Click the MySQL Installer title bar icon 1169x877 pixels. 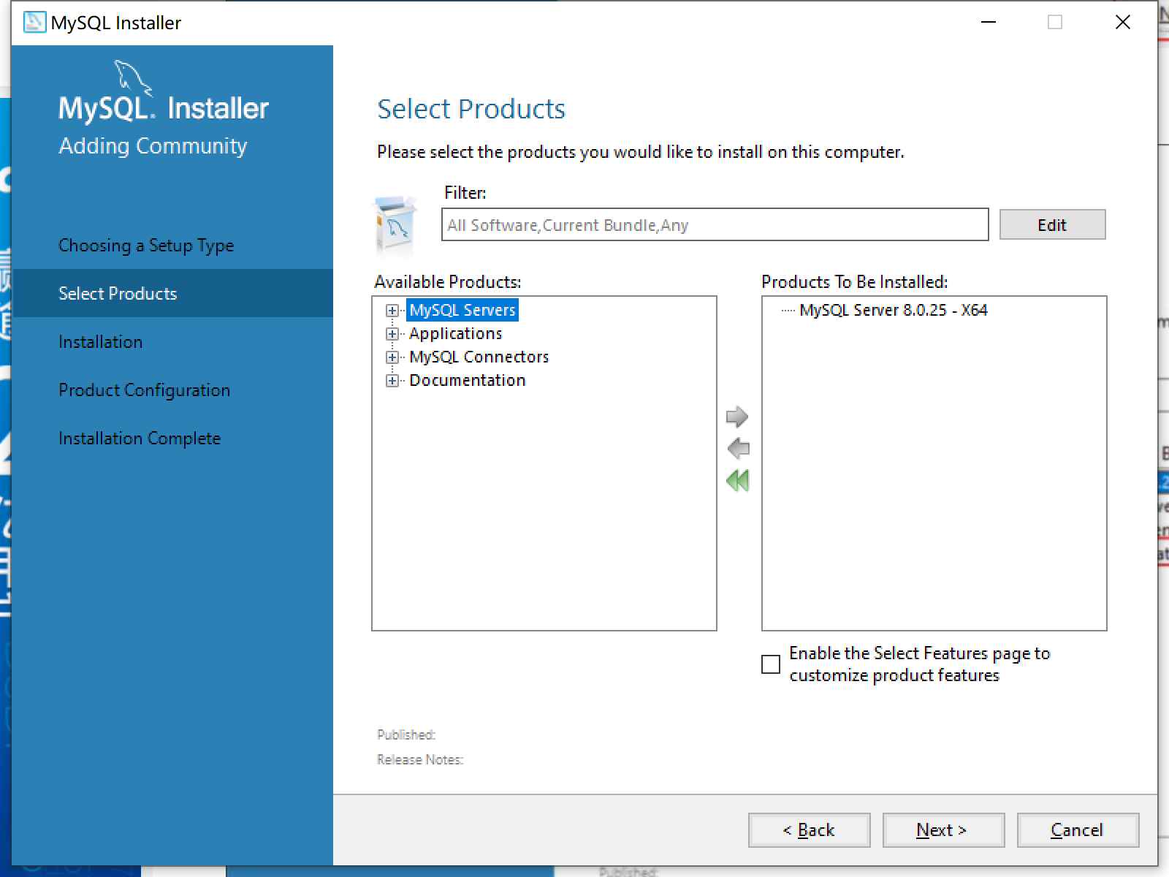point(34,23)
